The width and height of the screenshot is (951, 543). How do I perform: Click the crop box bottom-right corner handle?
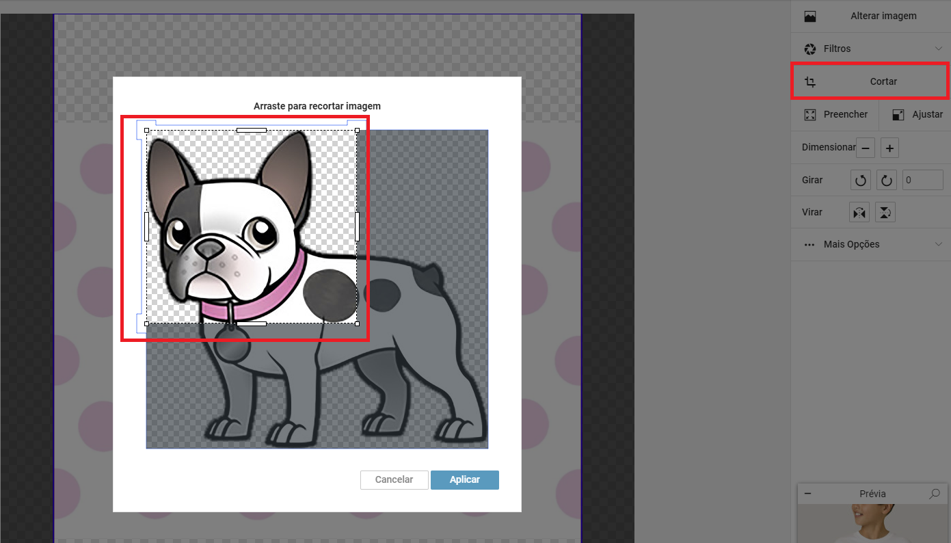pos(357,323)
